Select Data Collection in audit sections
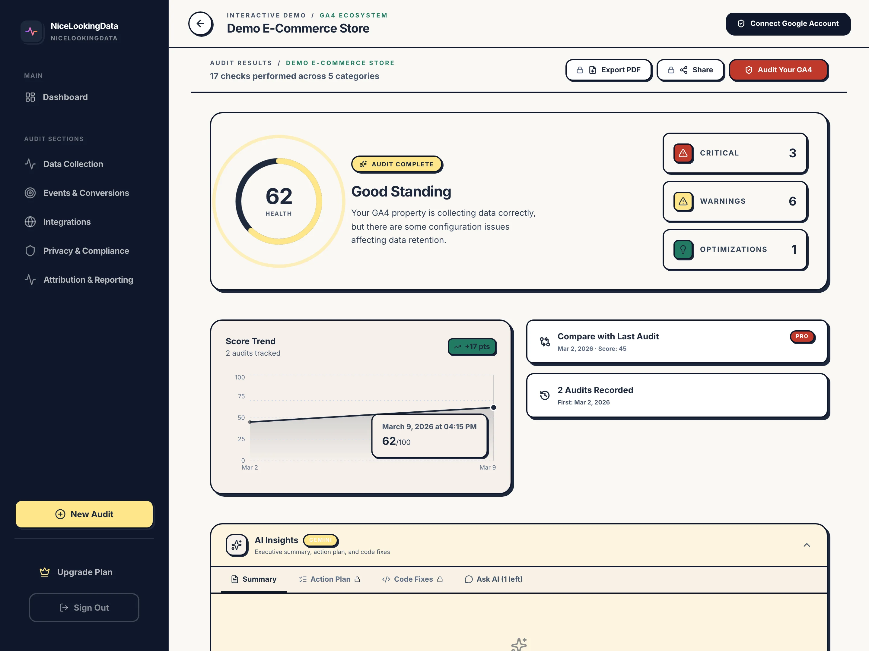 (x=73, y=164)
